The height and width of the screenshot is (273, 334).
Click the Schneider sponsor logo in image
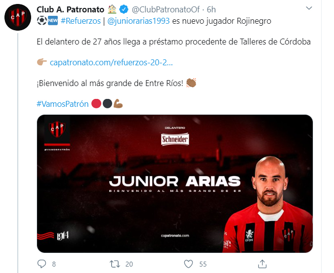point(175,139)
